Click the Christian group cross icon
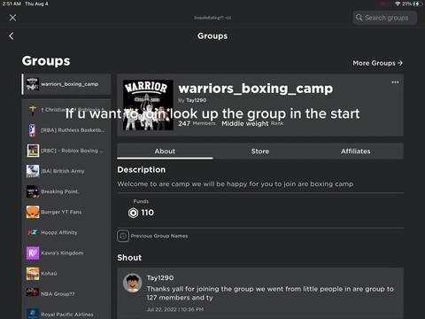This screenshot has width=425, height=319. click(x=33, y=110)
